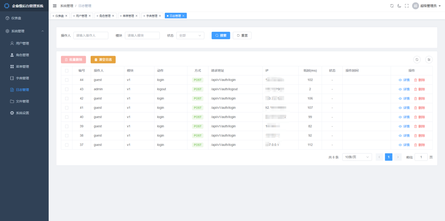Click the next page arrow
Image resolution: width=445 pixels, height=221 pixels.
pos(398,157)
